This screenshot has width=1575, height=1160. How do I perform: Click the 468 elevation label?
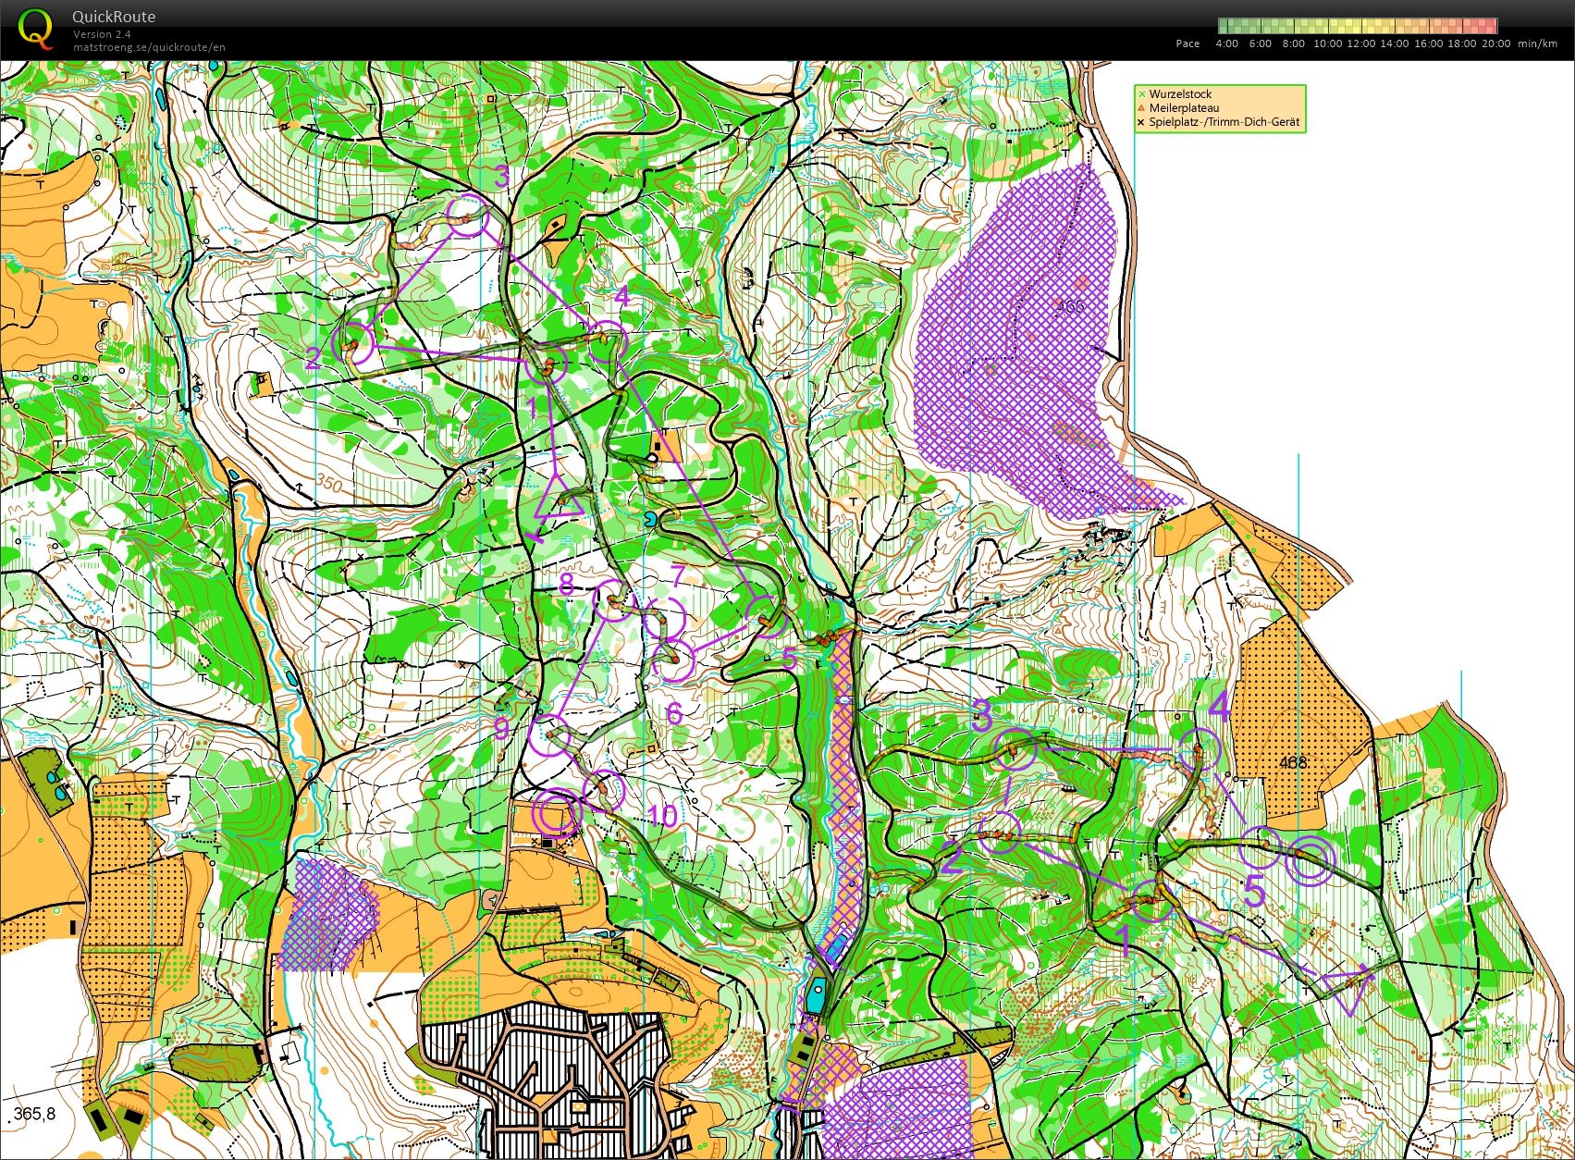(1292, 762)
